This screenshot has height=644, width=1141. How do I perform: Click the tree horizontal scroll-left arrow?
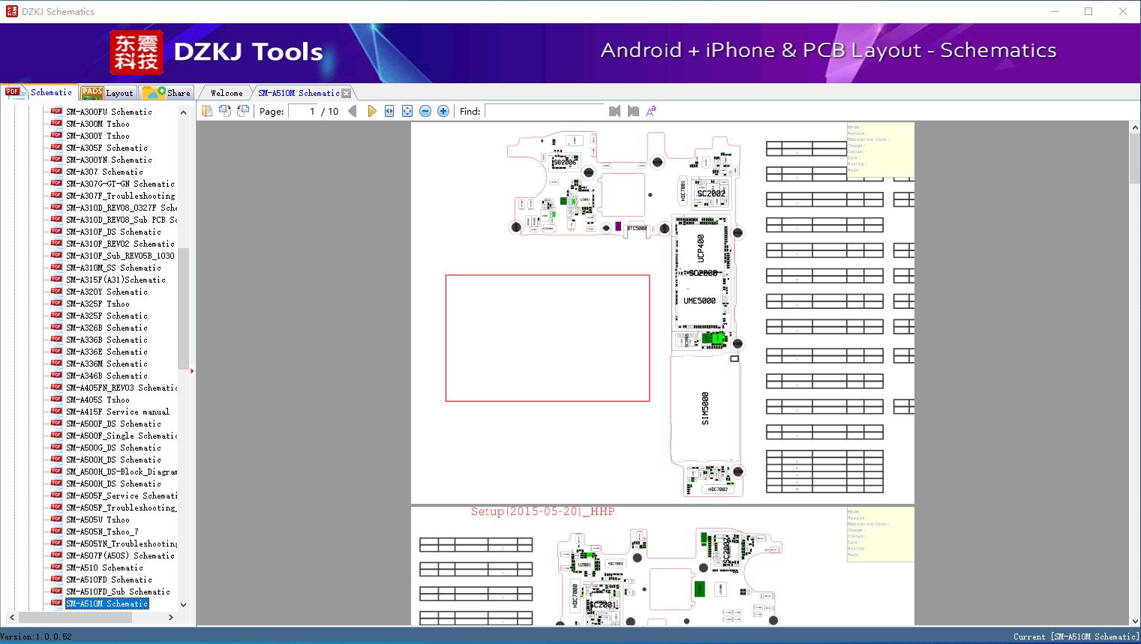pos(11,618)
